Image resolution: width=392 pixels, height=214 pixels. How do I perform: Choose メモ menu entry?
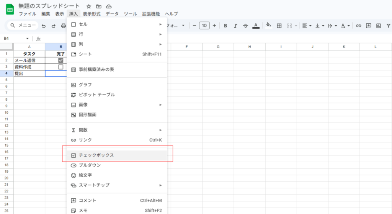[x=117, y=211]
